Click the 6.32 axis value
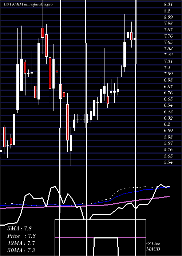182x256 pixels. [x=168, y=118]
